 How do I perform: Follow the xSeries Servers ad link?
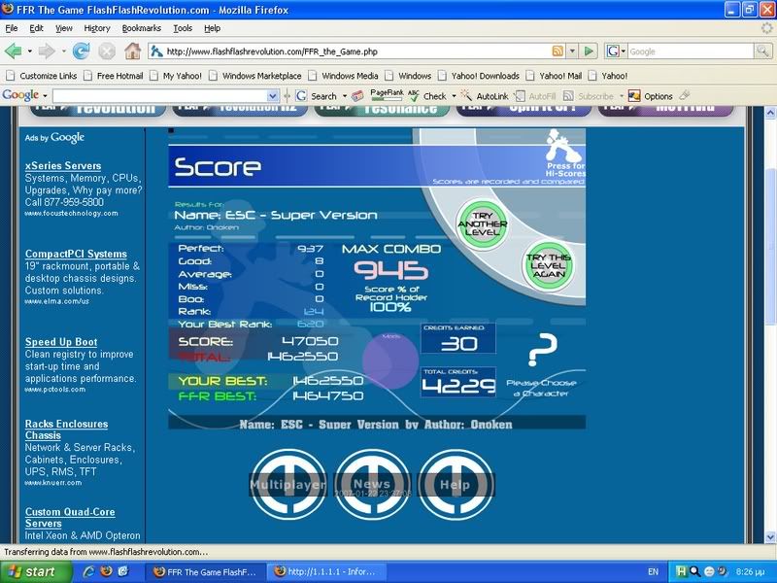pos(63,166)
